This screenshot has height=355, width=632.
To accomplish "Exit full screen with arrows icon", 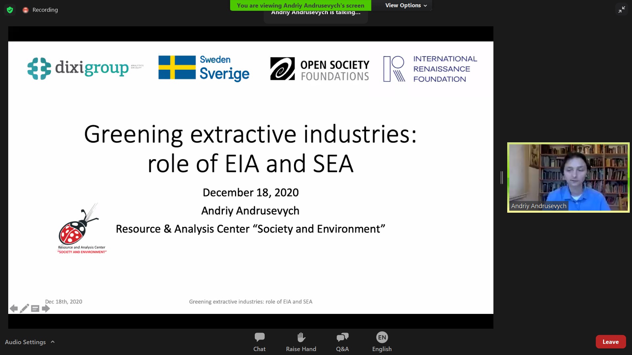I will pos(621,10).
